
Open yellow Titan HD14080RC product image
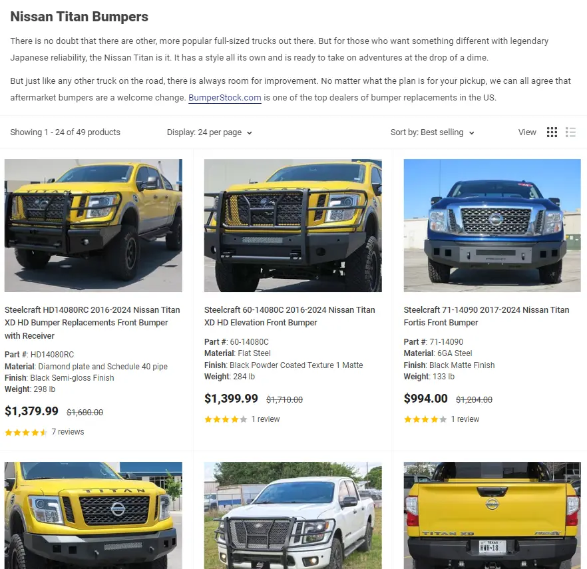tap(93, 226)
